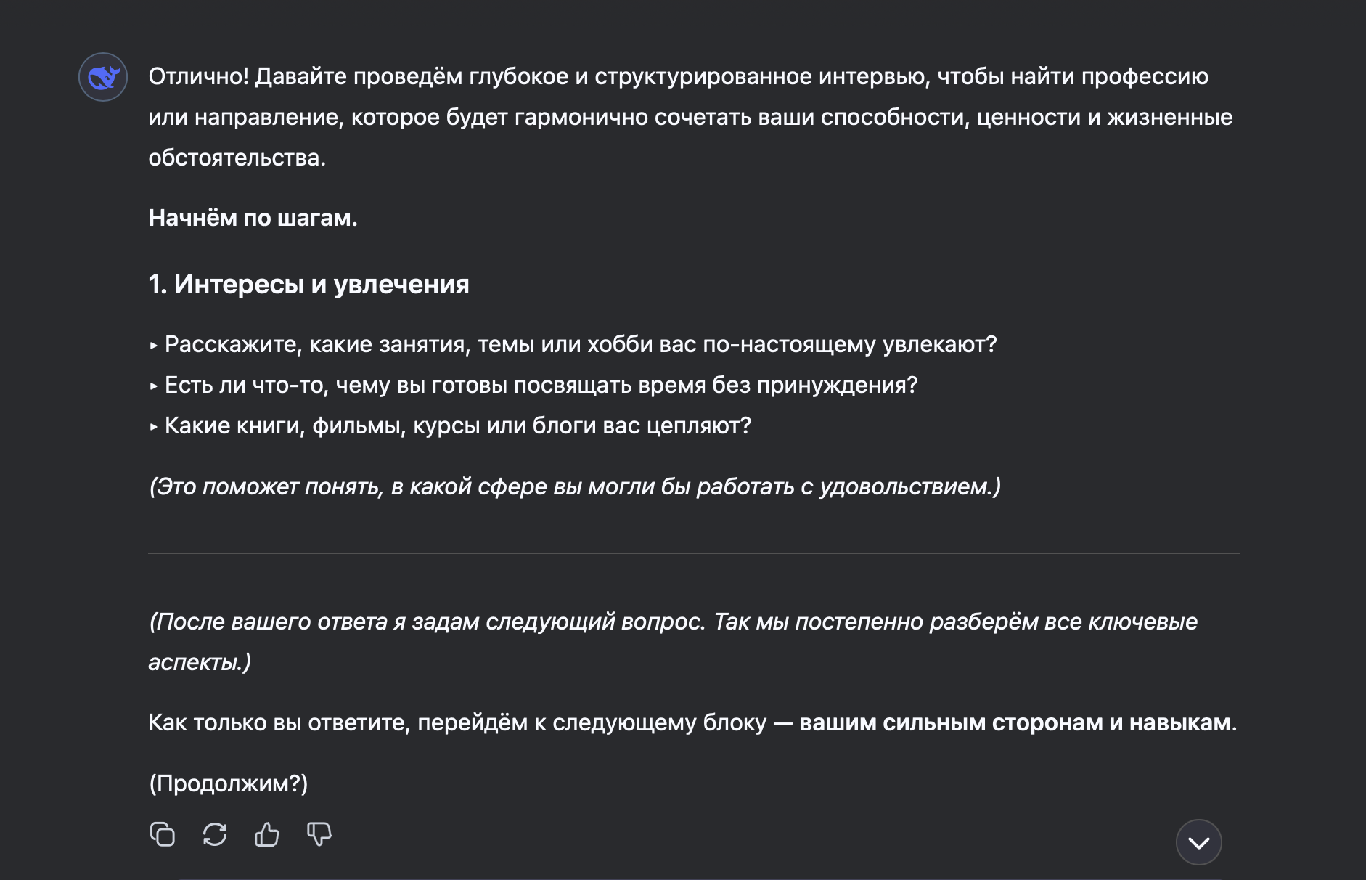Click the copy icon below the message
The height and width of the screenshot is (880, 1366).
coord(163,834)
